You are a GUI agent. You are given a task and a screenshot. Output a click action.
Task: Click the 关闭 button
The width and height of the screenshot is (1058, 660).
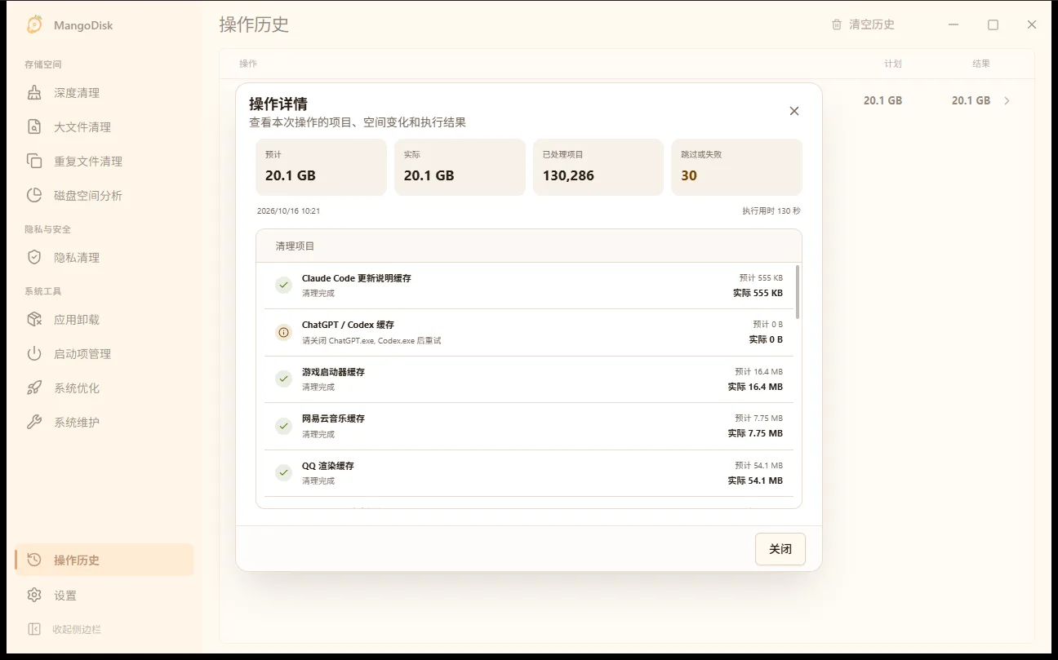point(780,549)
